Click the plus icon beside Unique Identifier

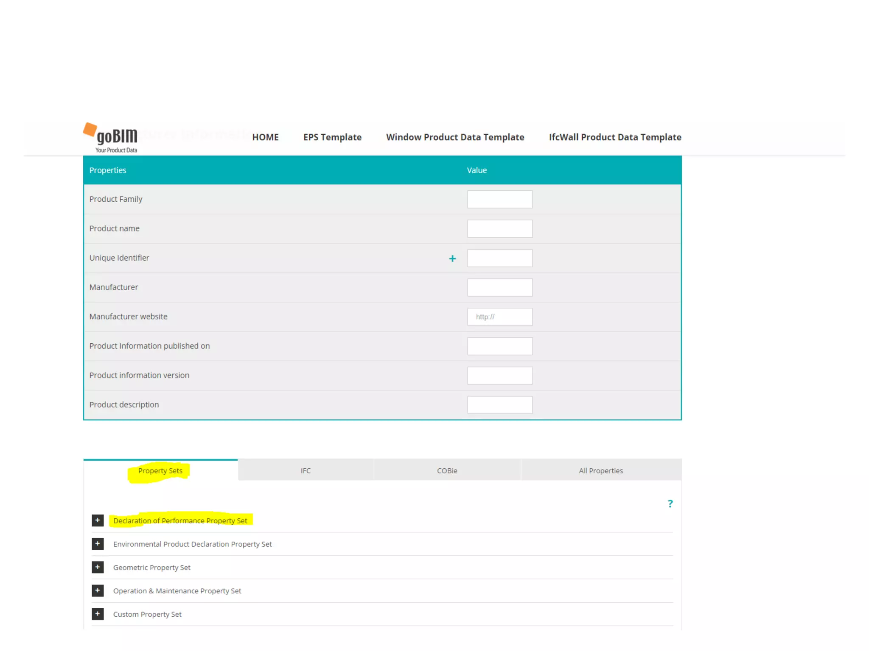452,259
